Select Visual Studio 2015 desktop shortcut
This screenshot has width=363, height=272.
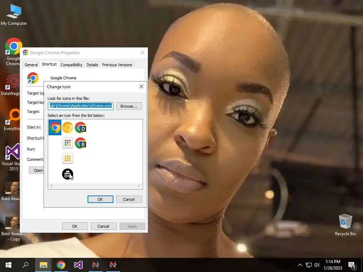tap(11, 157)
